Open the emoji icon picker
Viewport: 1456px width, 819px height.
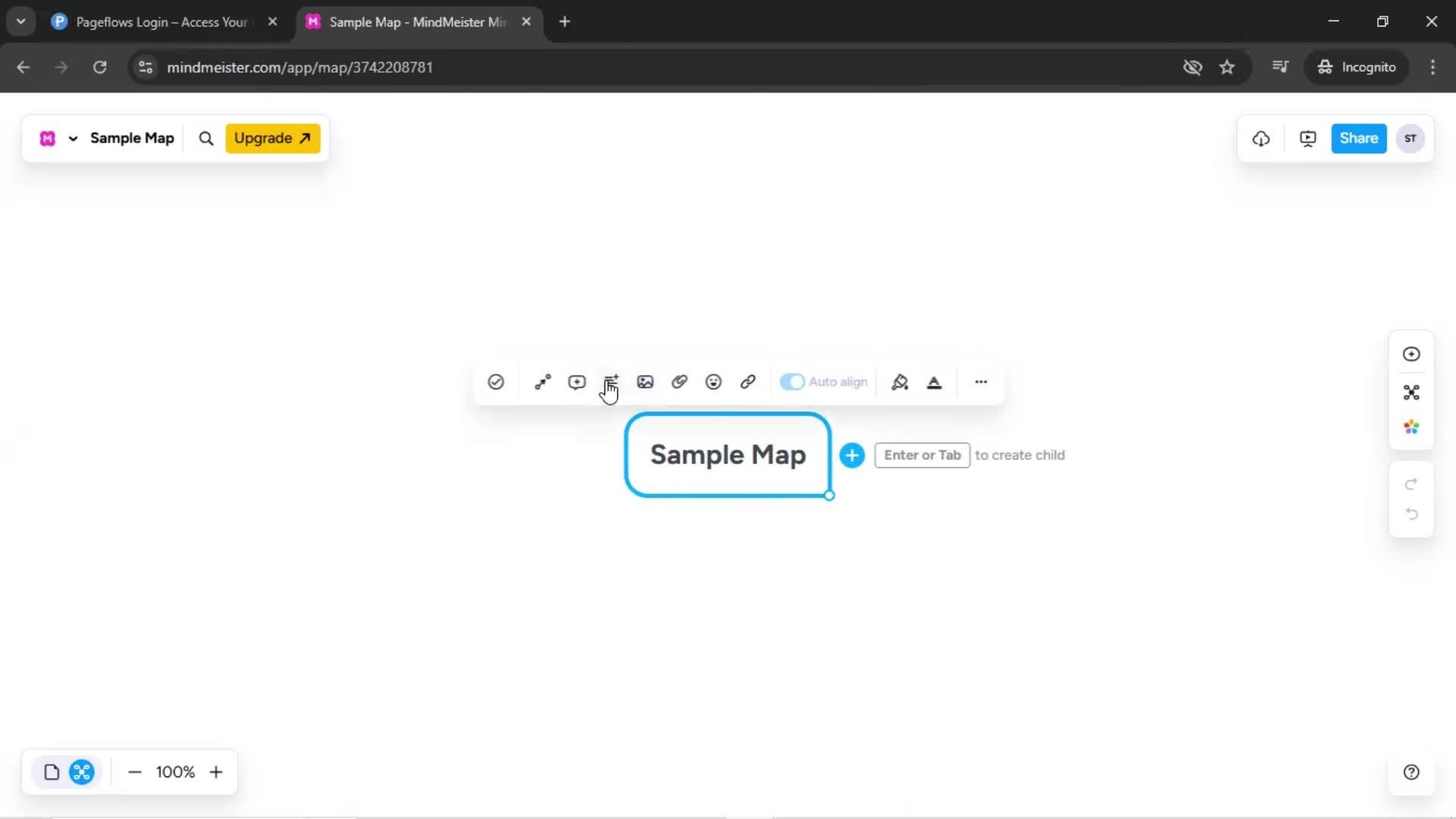click(x=714, y=381)
